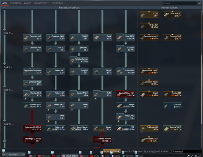Image resolution: width=203 pixels, height=157 pixels.
Task: Select the USA nation flag
Action: 32,156
